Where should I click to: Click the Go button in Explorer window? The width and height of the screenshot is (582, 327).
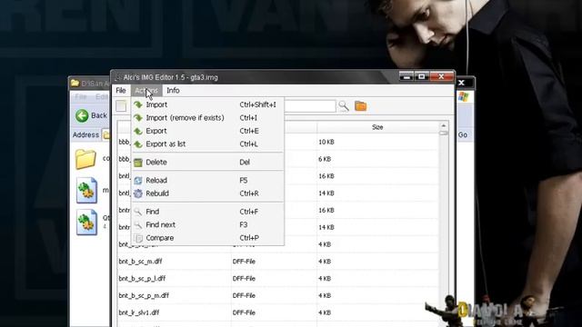tap(463, 135)
